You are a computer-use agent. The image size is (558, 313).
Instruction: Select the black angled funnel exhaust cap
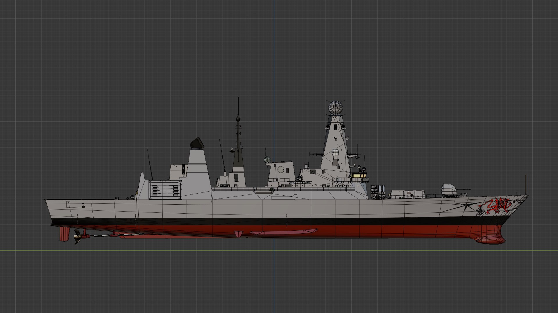click(x=198, y=143)
